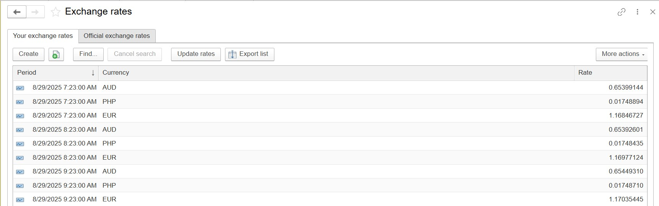659x206 pixels.
Task: Click the record icon for 8:23 EUR row
Action: (20, 158)
